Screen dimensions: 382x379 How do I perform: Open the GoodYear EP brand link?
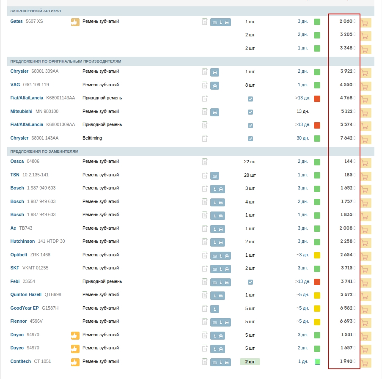click(25, 308)
